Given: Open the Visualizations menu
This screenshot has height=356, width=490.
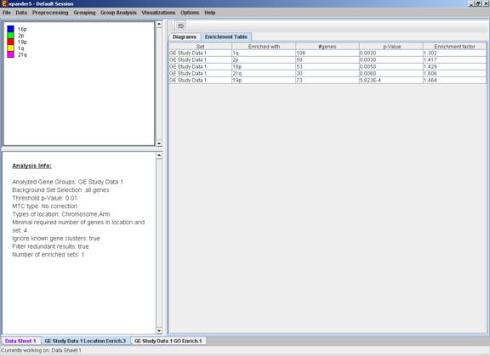Looking at the screenshot, I should tap(158, 13).
